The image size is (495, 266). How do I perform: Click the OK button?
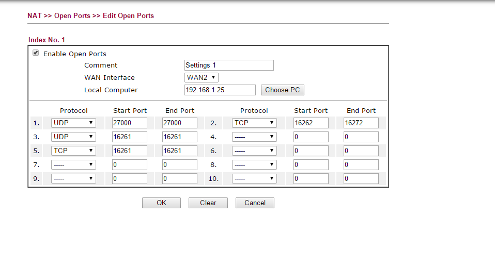(161, 203)
